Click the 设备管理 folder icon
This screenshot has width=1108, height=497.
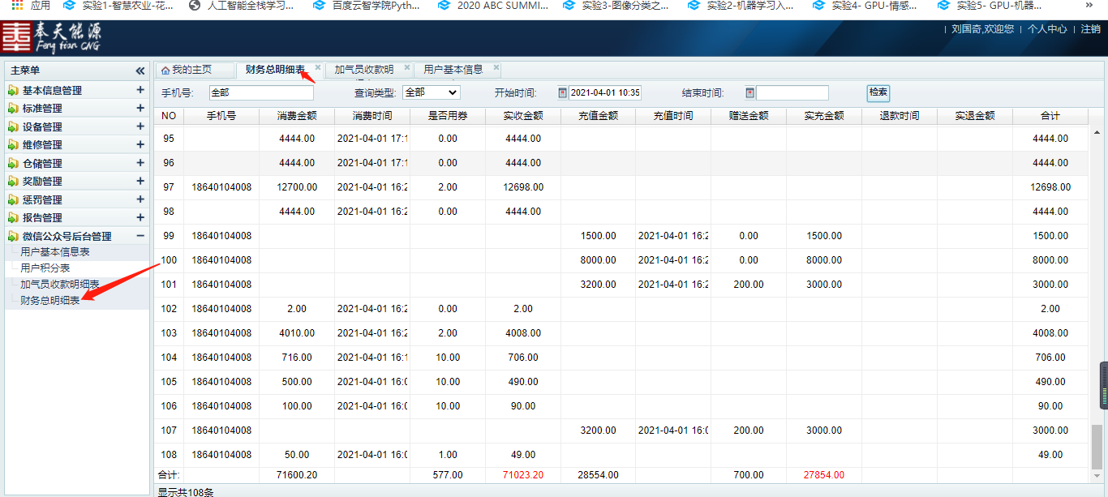point(13,127)
